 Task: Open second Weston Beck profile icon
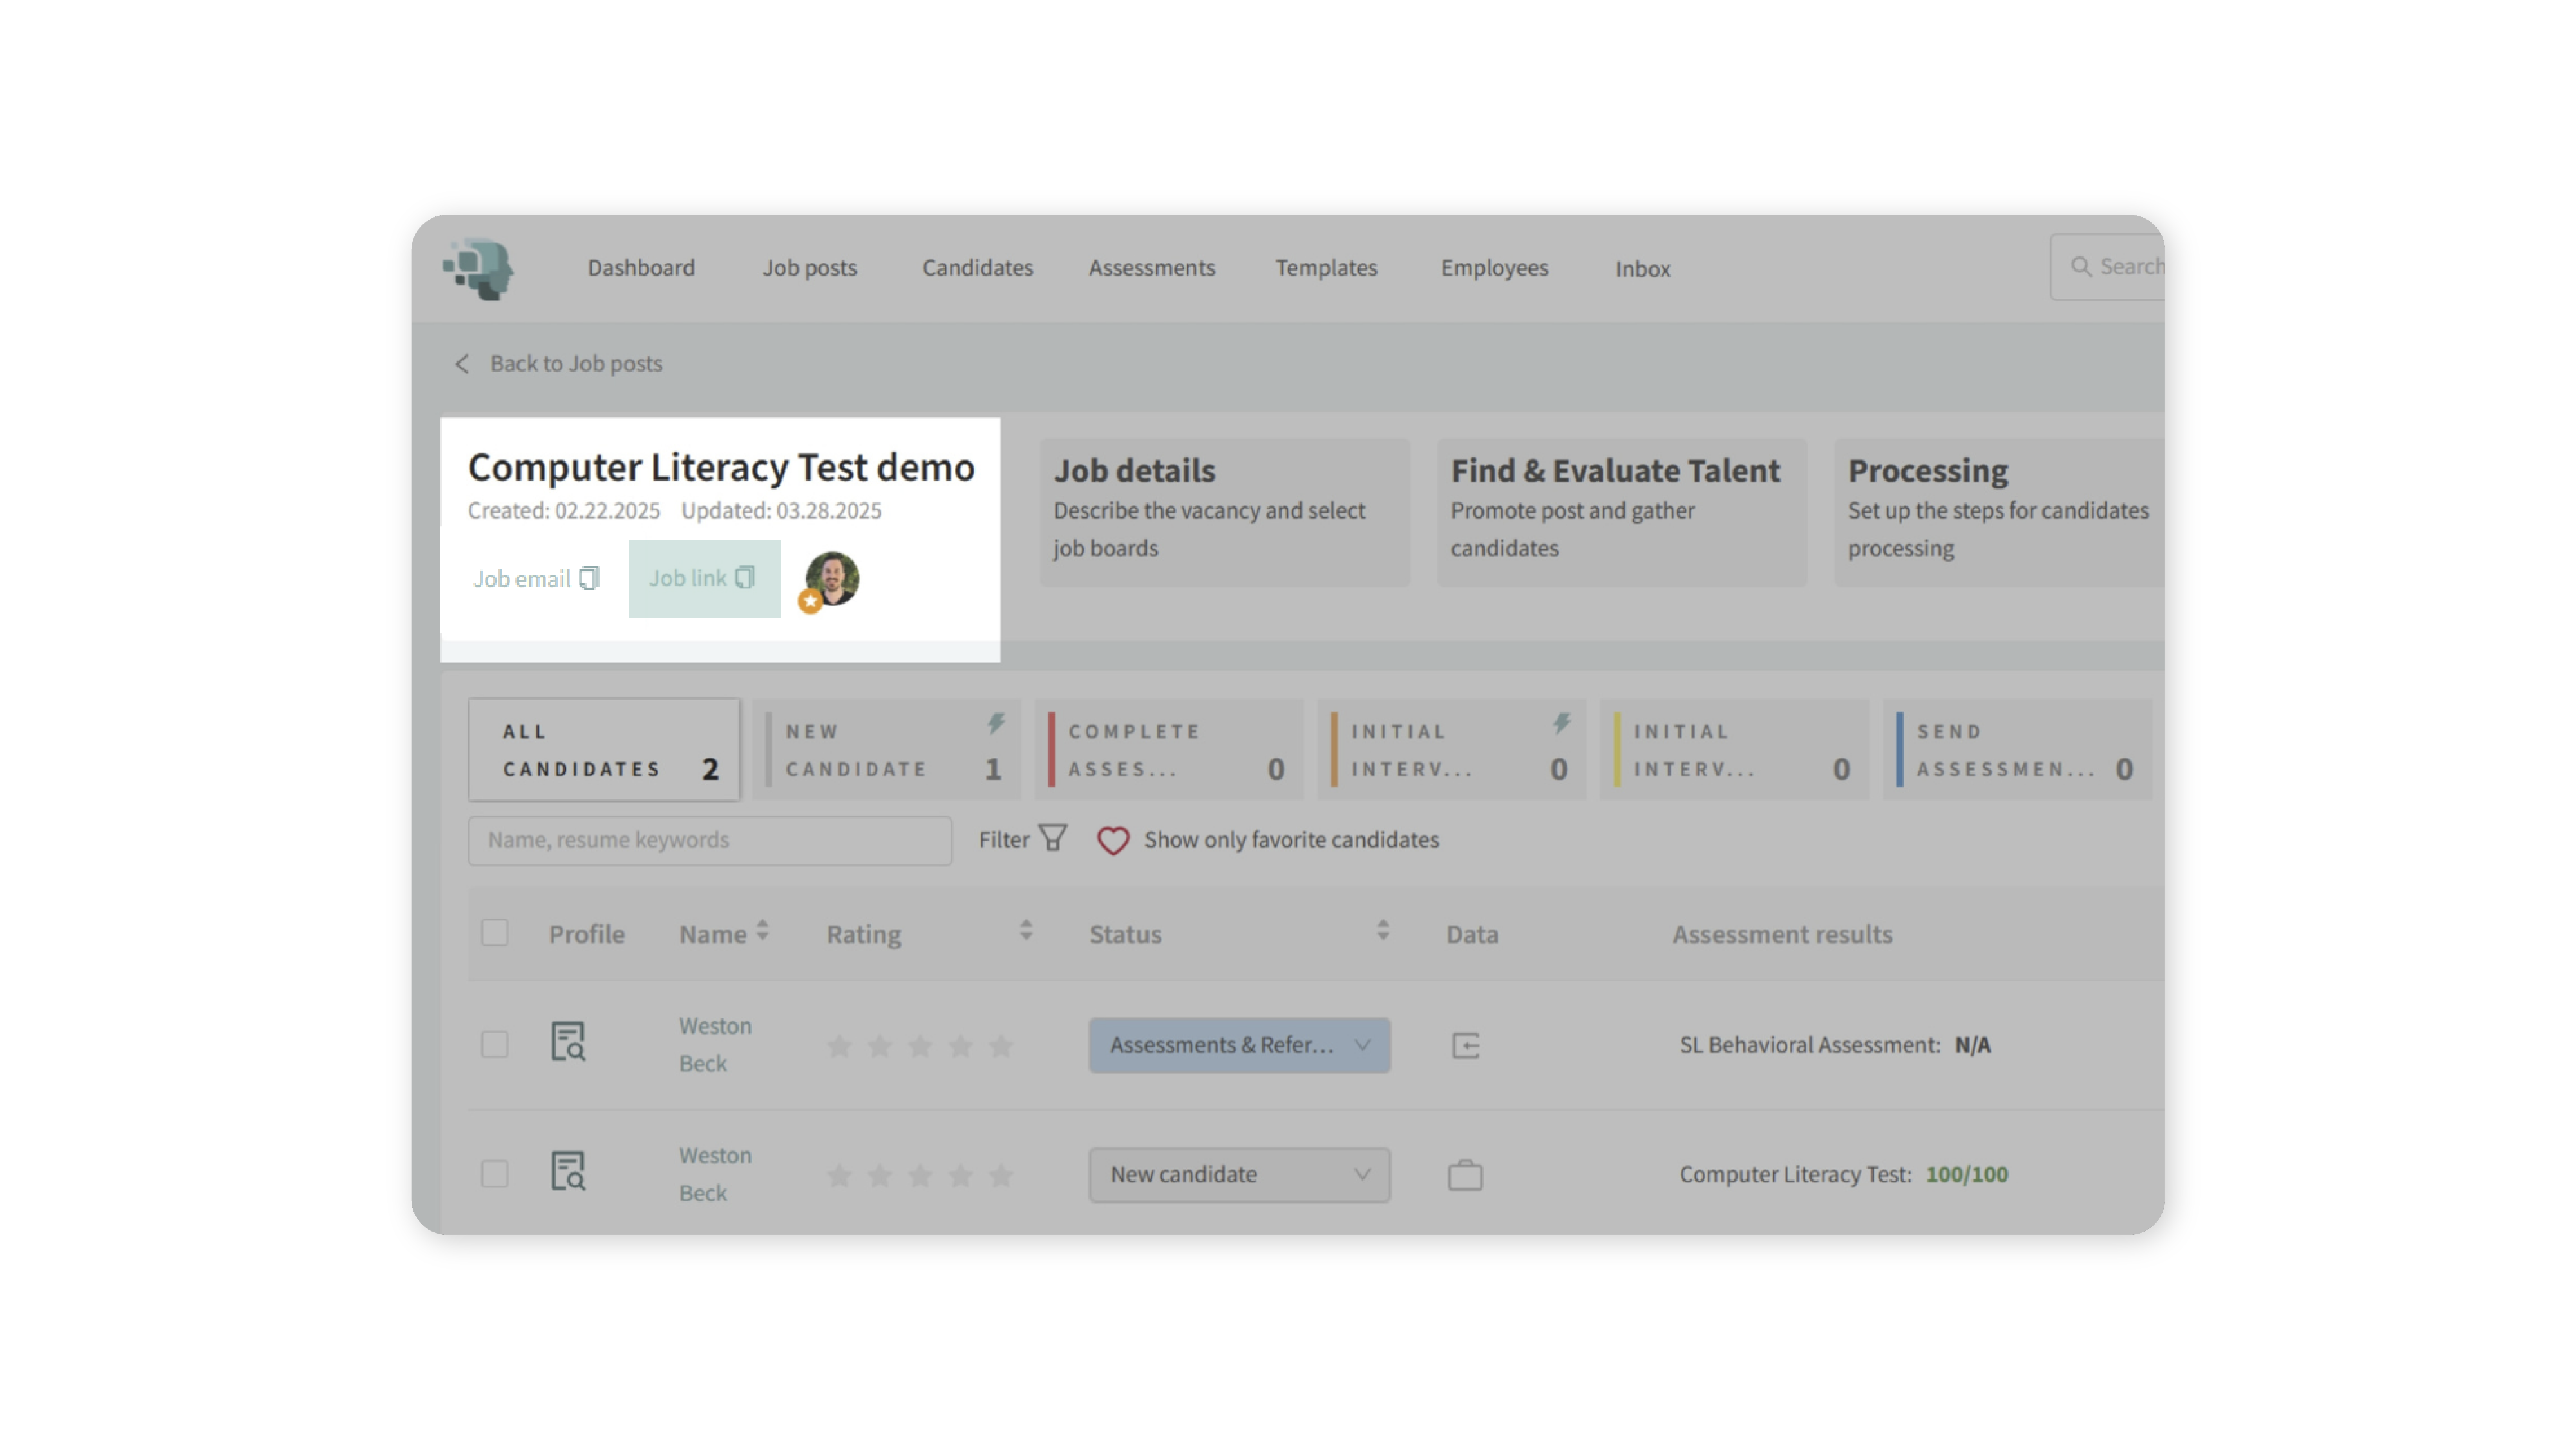[x=568, y=1171]
